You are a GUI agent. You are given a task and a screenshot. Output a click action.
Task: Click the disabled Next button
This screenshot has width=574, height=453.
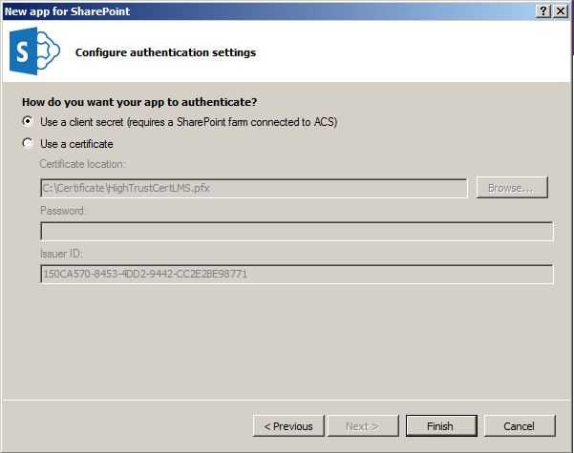pos(363,426)
